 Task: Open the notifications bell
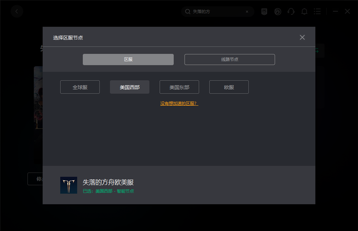coord(304,11)
